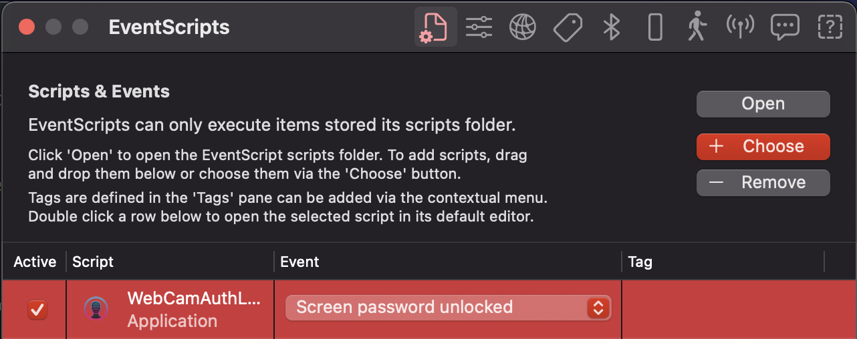
Task: Switch to the network globe pane
Action: tap(523, 27)
